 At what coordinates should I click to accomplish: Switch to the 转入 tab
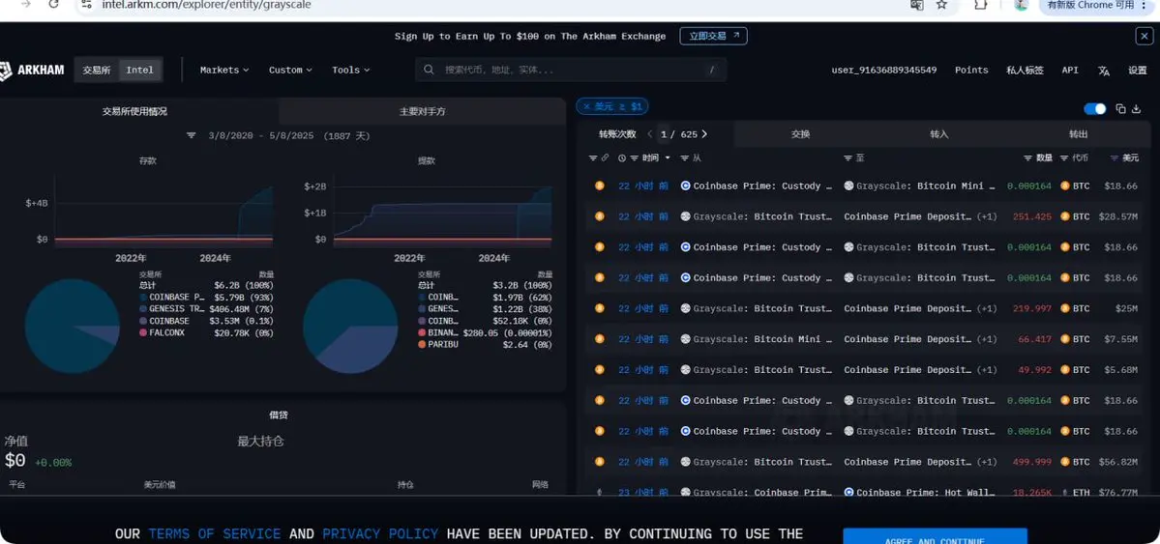click(939, 134)
